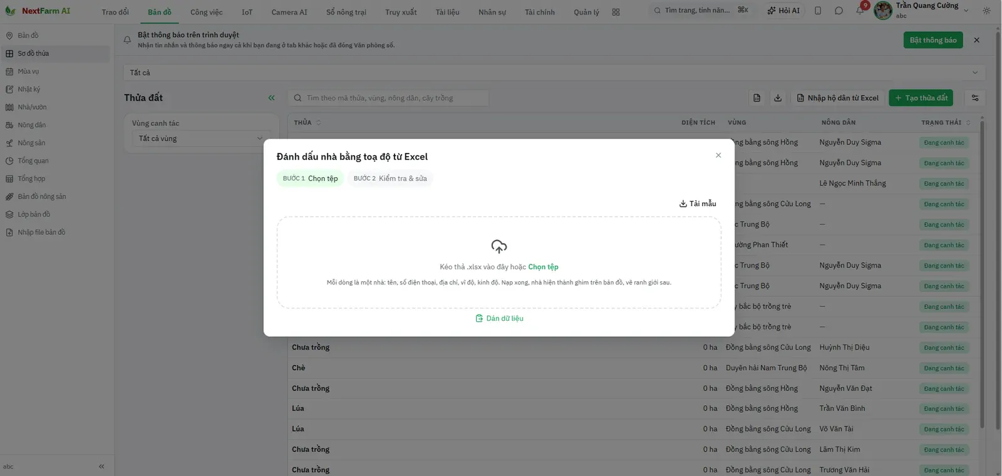Click the Hỏi AI button
Screen dimensions: 1002x476
tap(783, 11)
